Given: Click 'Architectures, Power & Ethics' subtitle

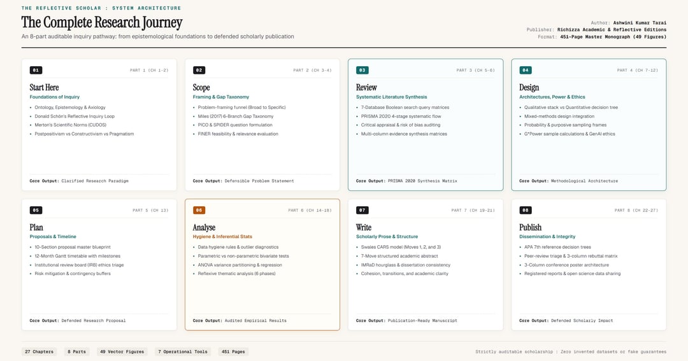Looking at the screenshot, I should [552, 97].
